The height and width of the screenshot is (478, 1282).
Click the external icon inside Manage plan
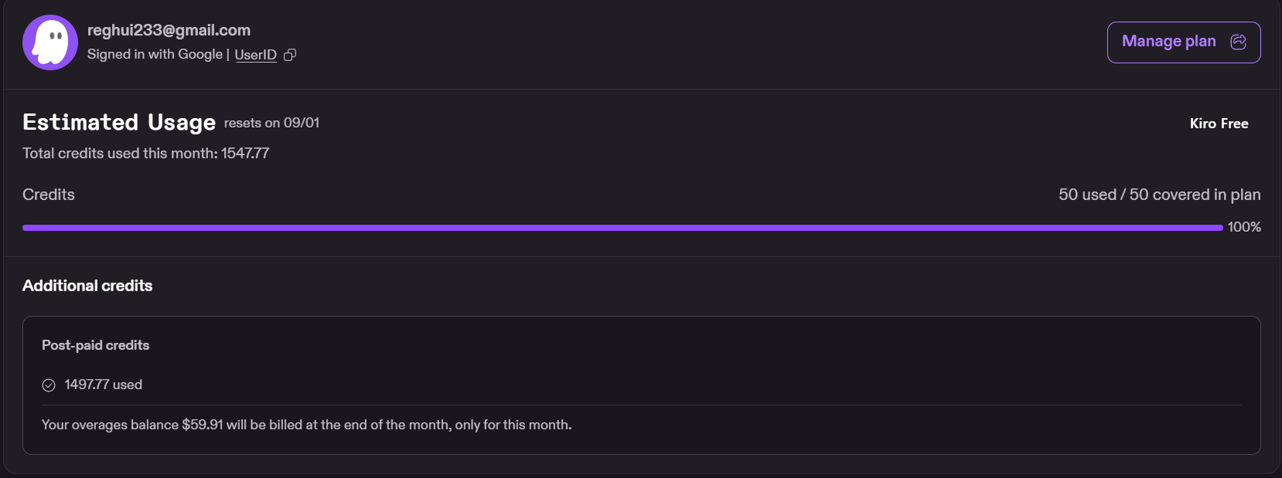tap(1238, 42)
